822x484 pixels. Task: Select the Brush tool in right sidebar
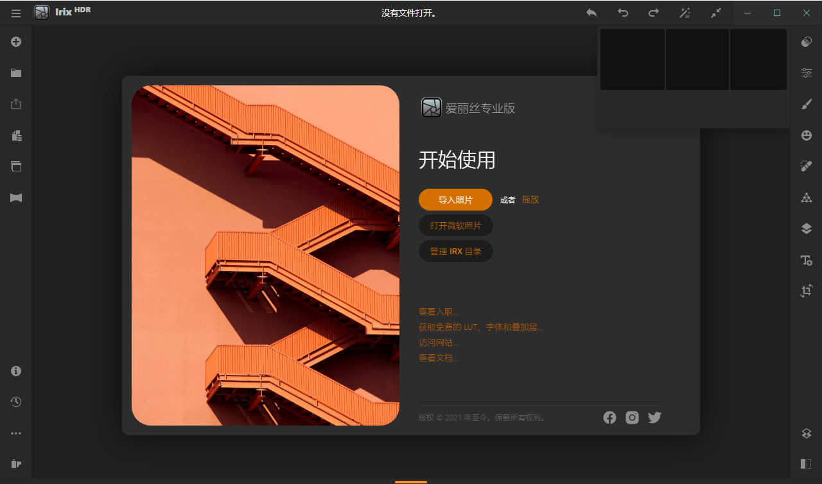coord(806,103)
